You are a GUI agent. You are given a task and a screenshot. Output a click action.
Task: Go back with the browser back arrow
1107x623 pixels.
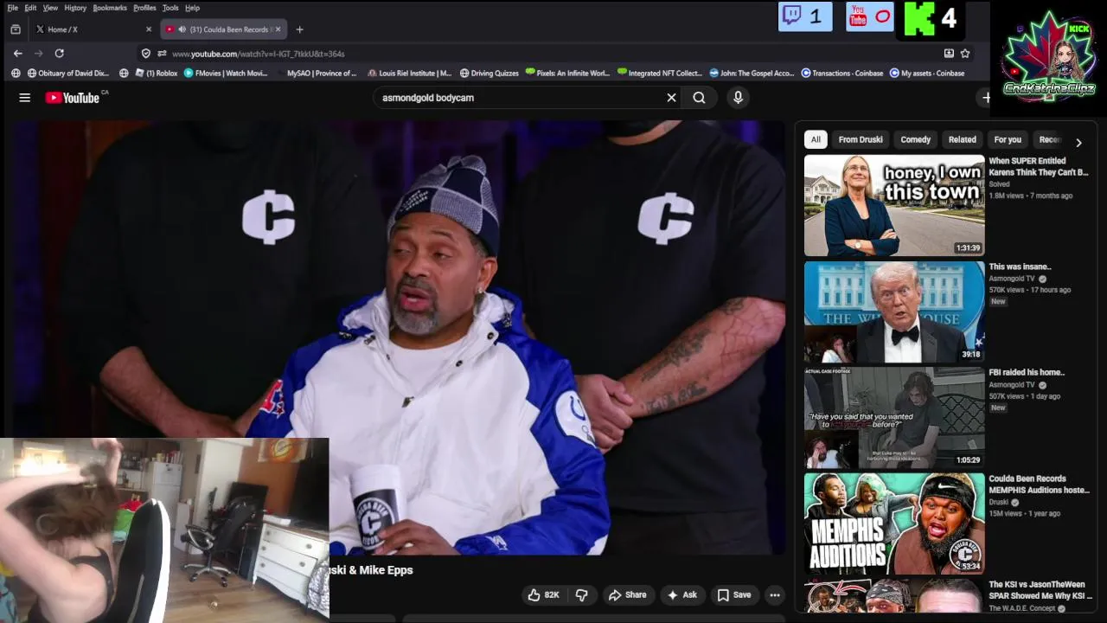point(18,53)
